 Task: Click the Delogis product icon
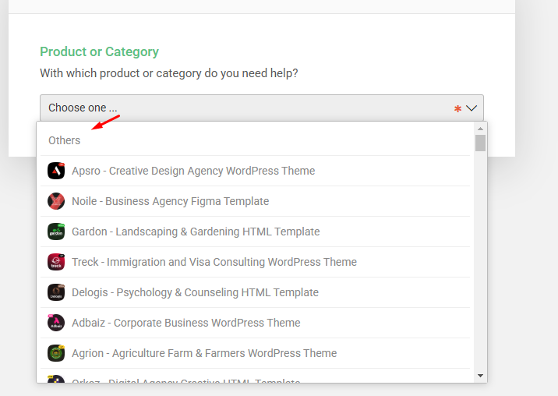56,292
